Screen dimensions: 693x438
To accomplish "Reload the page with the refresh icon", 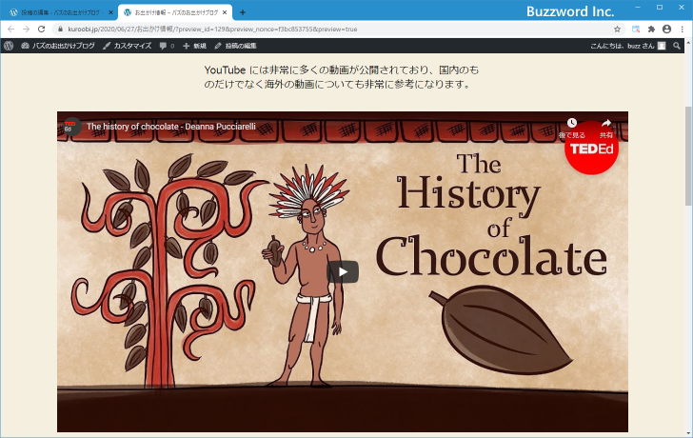I will pos(41,30).
